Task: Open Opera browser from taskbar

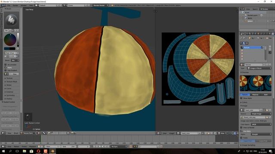Action: (38, 151)
